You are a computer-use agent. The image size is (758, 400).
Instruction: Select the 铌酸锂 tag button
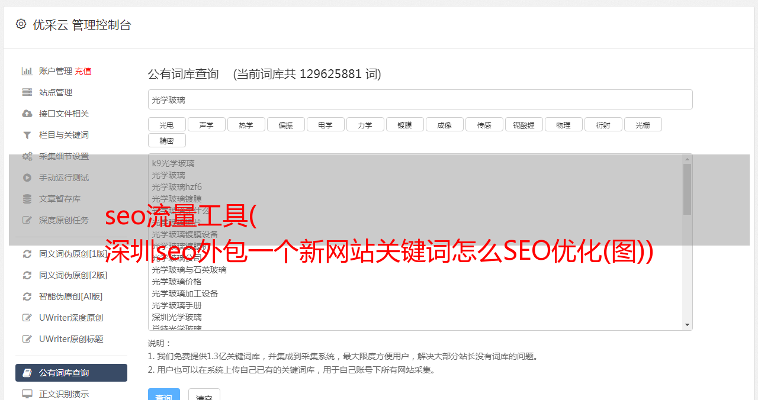pos(523,124)
